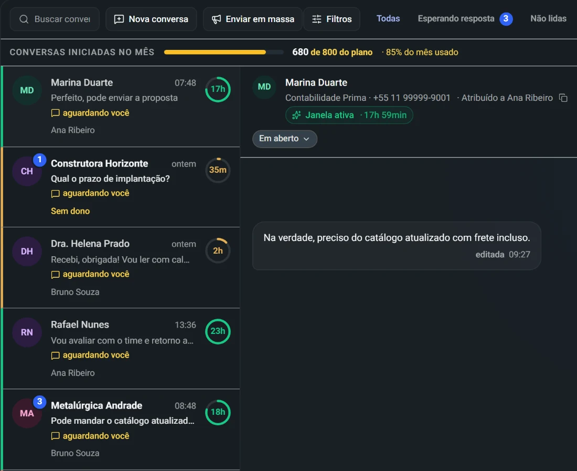Click the Janela ativa 17h 59min badge

(x=349, y=116)
